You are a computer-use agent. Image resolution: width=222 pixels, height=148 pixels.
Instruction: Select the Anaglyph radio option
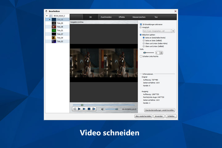coord(141,27)
